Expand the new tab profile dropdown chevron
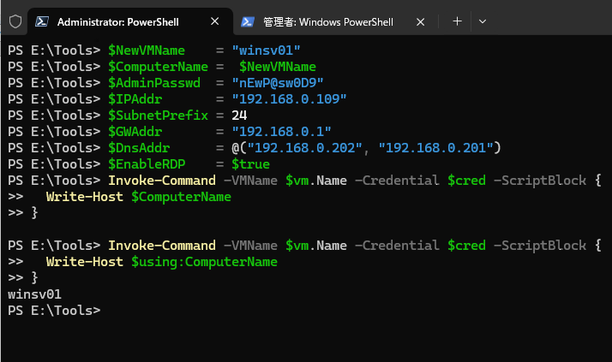This screenshot has height=362, width=612. point(483,21)
